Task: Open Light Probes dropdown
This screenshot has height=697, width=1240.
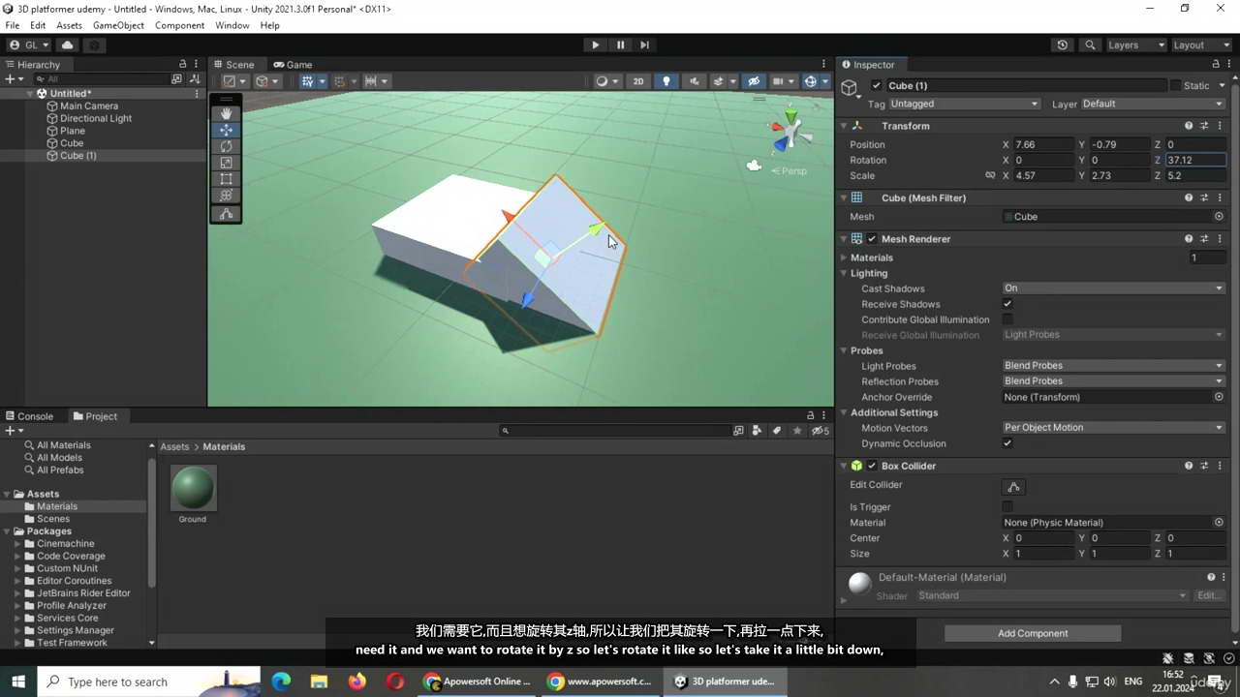Action: (x=1113, y=366)
